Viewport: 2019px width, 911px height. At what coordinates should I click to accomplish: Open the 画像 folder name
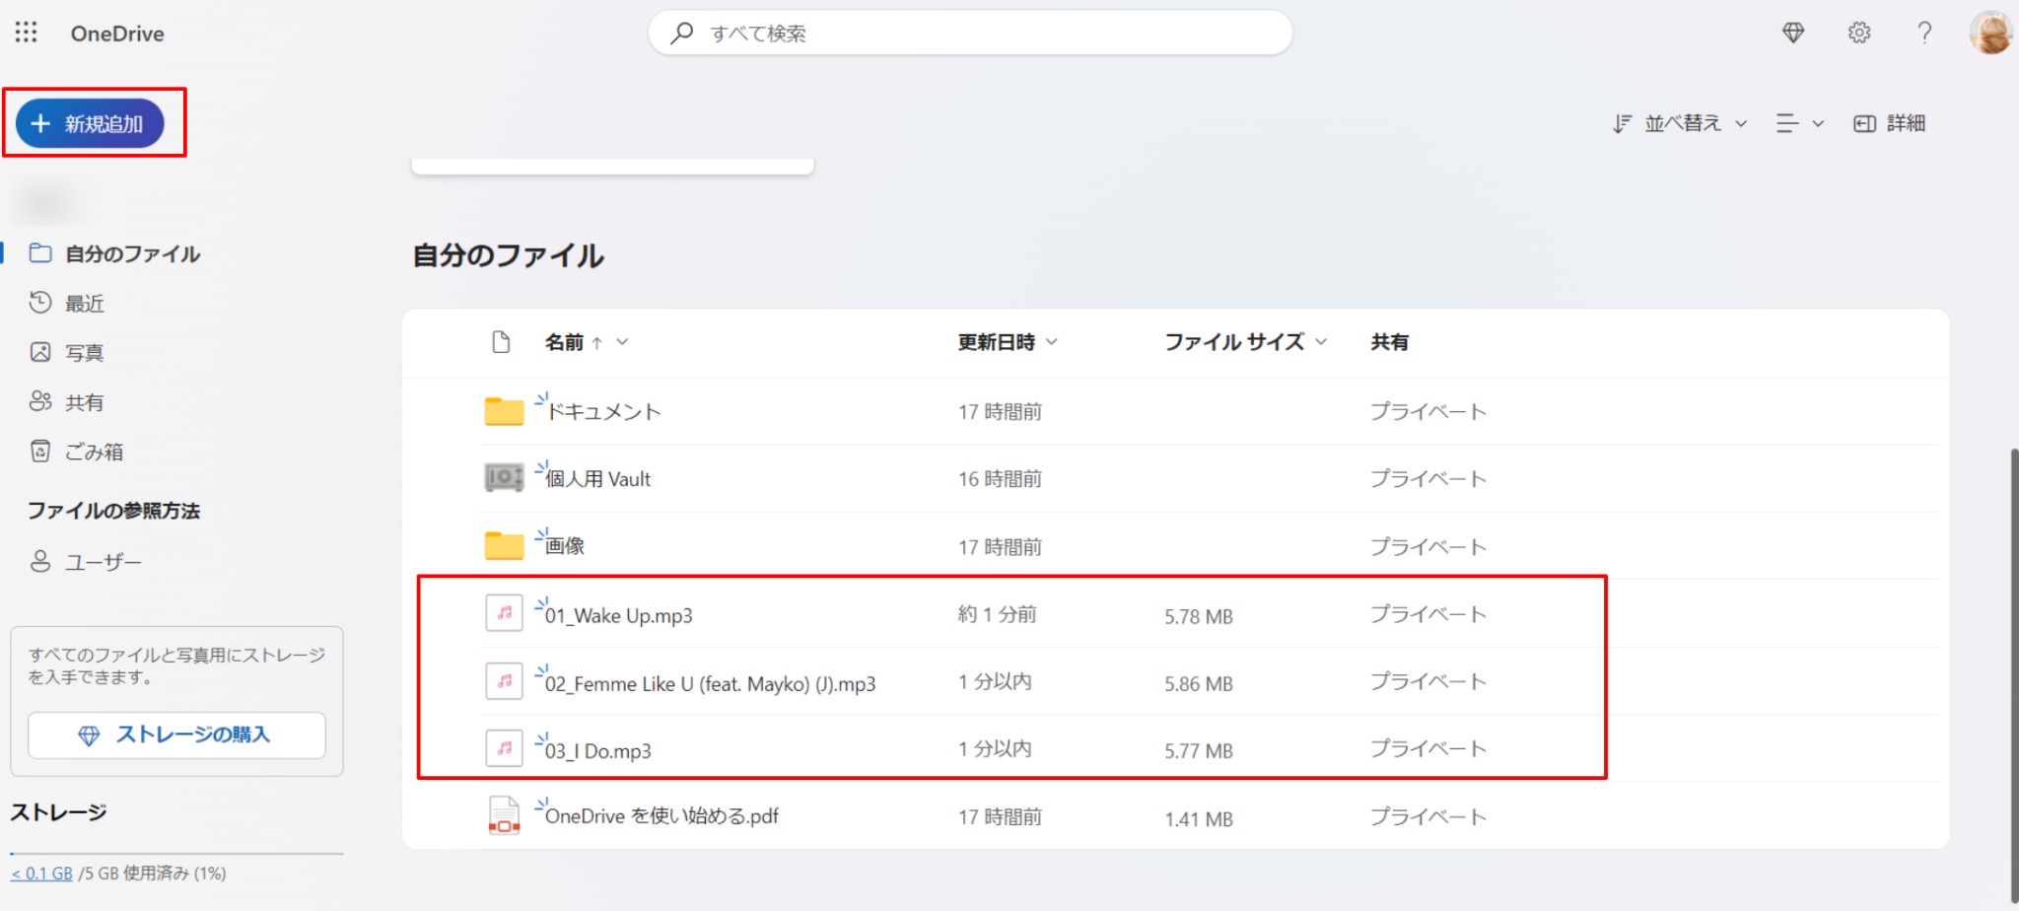tap(565, 545)
